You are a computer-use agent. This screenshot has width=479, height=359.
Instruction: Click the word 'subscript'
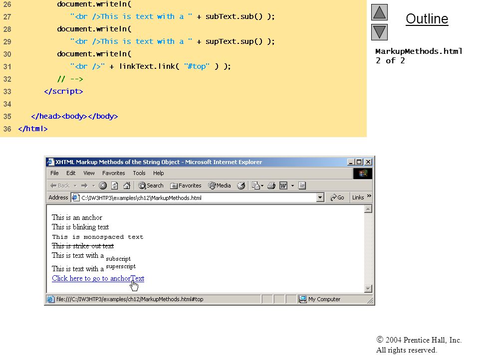[x=118, y=259]
